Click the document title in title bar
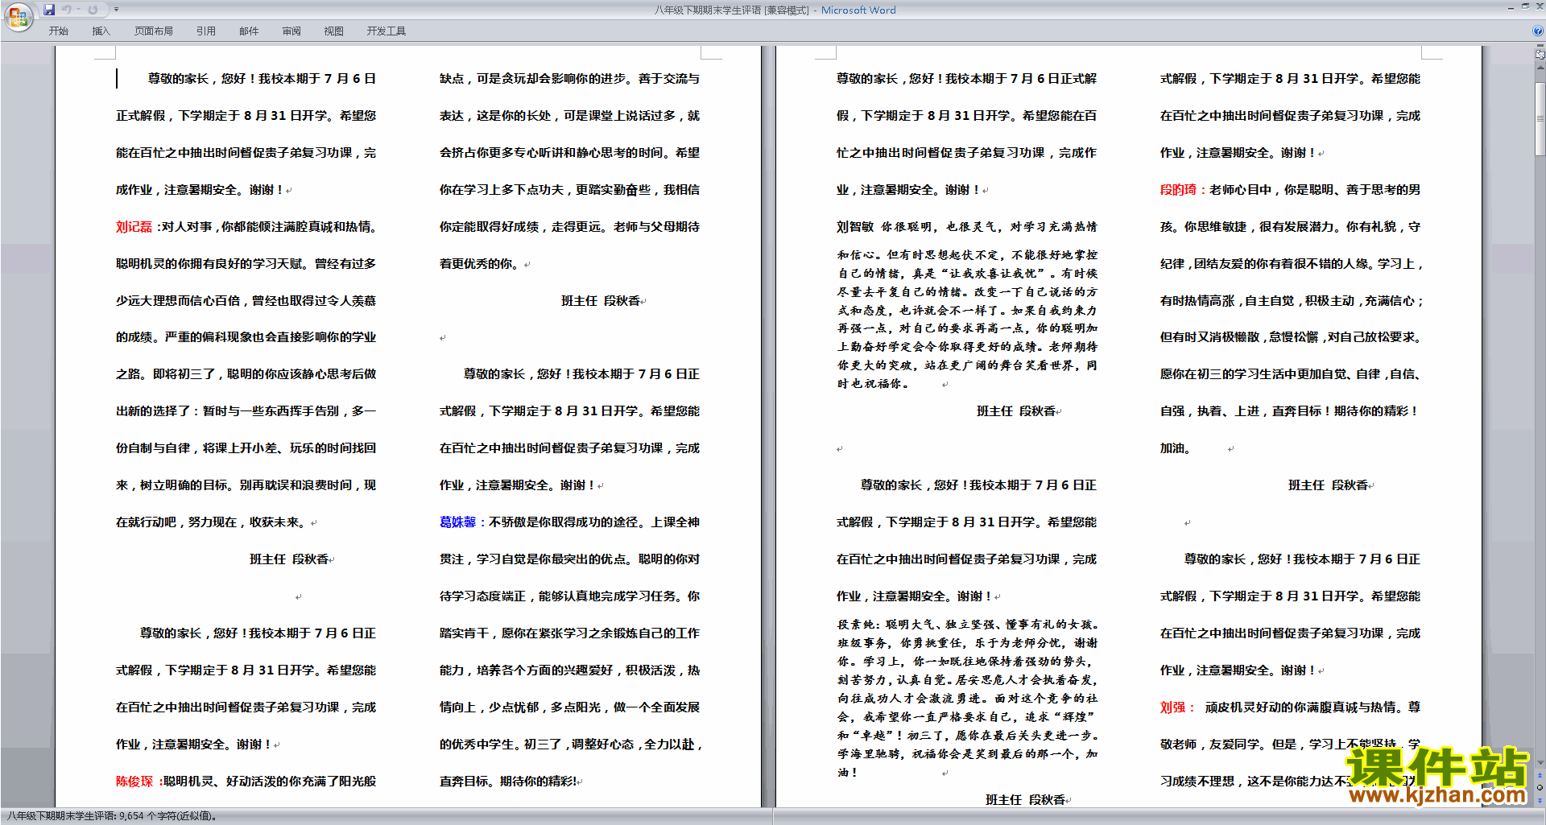The width and height of the screenshot is (1546, 825). coord(775,10)
